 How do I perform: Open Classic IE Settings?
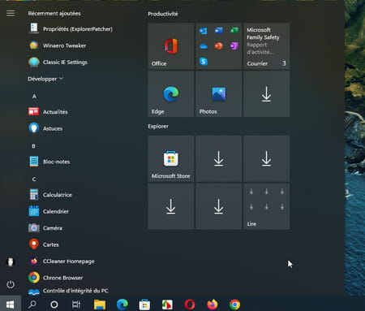pos(58,62)
